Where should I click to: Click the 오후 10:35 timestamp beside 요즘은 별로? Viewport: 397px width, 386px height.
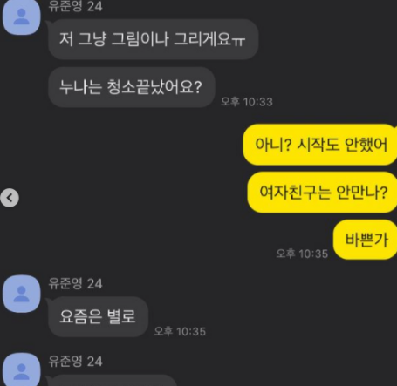pyautogui.click(x=180, y=331)
